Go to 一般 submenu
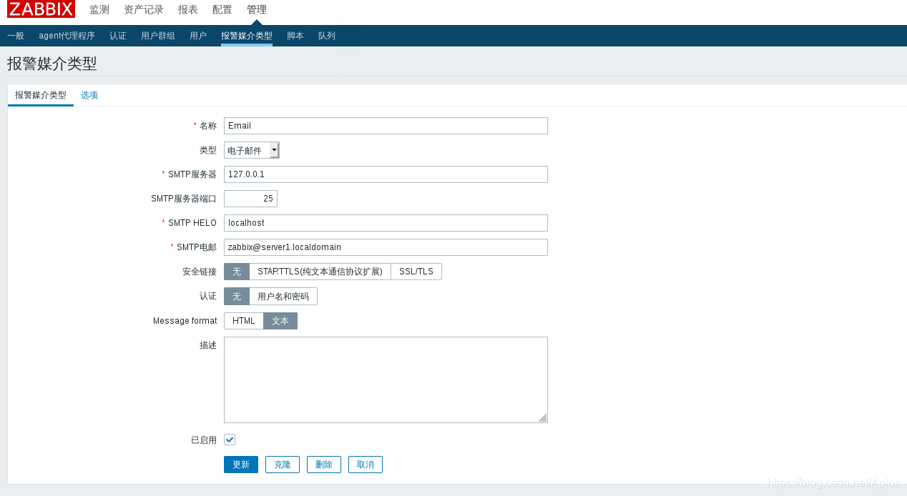This screenshot has width=907, height=496. (16, 36)
